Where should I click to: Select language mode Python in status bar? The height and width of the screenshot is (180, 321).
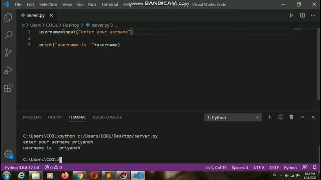pyautogui.click(x=290, y=168)
